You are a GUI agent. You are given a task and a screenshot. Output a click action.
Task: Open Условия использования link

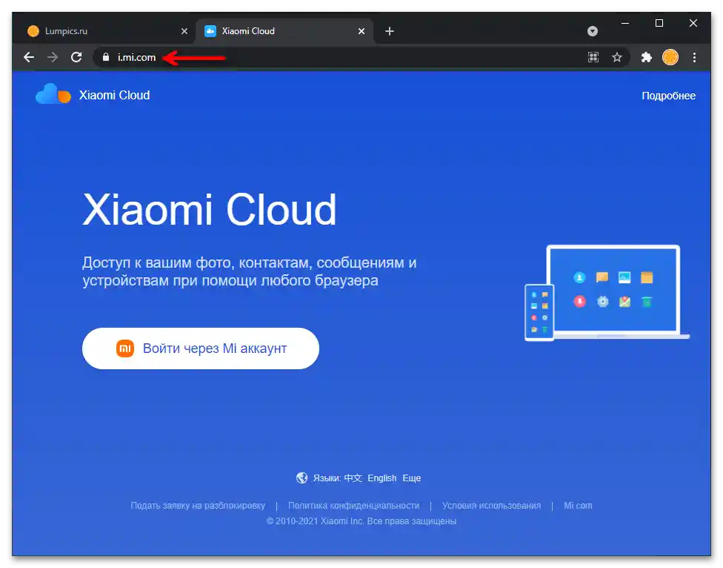[492, 506]
